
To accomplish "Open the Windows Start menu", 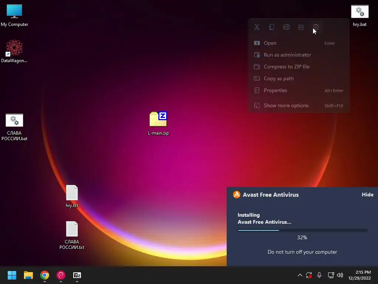I will [12, 275].
